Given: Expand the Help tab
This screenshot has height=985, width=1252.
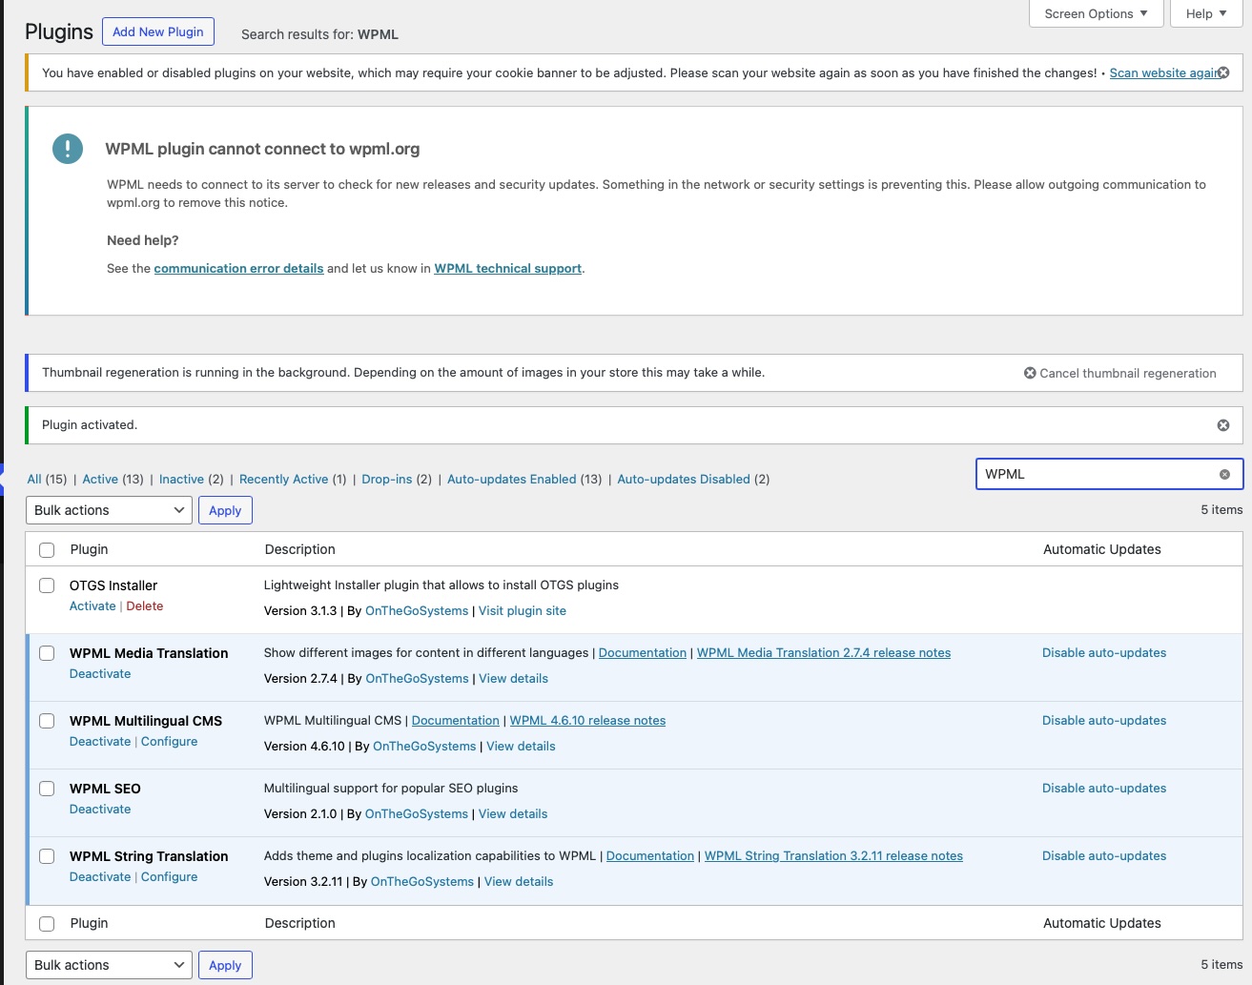Looking at the screenshot, I should point(1205,13).
